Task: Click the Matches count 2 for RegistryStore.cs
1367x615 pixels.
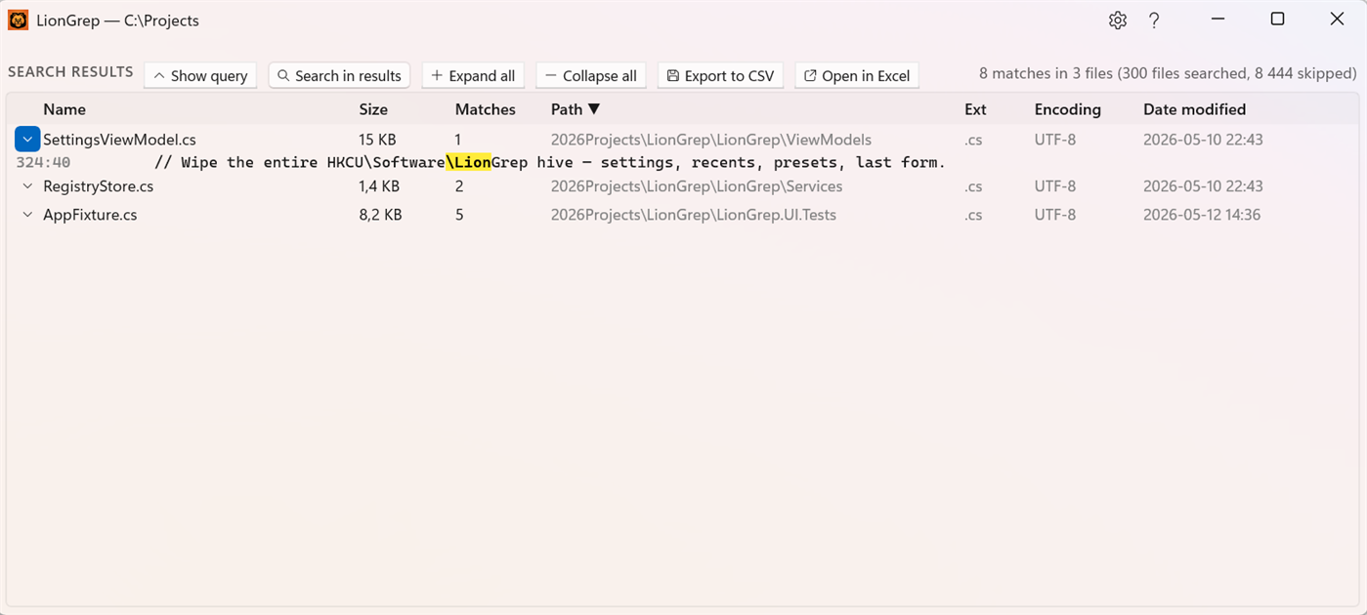Action: tap(459, 186)
